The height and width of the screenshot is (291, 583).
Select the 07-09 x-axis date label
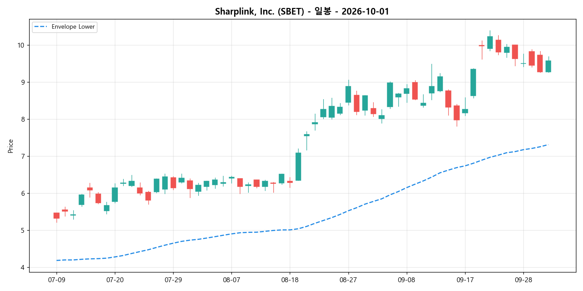coord(57,280)
